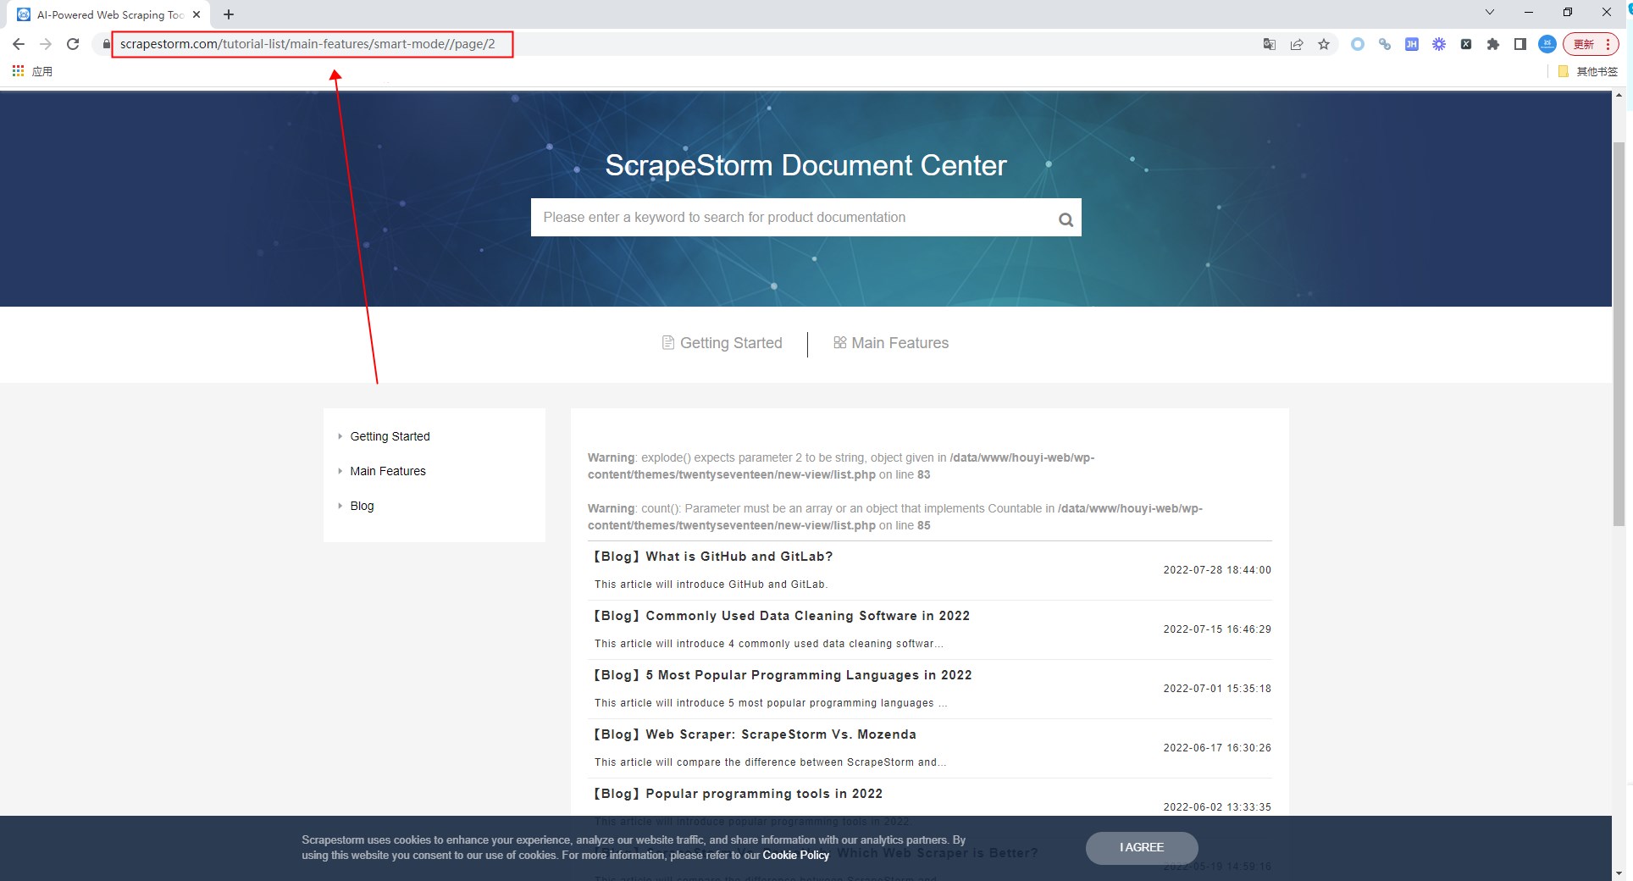The image size is (1633, 881).
Task: Open the tab search dropdown arrow
Action: pos(1490,12)
